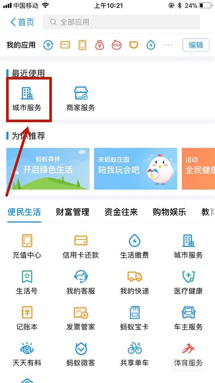Open 医疗健康 icon

(188, 277)
